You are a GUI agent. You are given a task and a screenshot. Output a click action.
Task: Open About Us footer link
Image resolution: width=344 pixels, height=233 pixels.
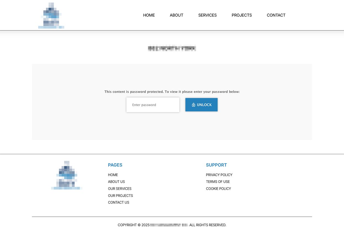coord(116,182)
